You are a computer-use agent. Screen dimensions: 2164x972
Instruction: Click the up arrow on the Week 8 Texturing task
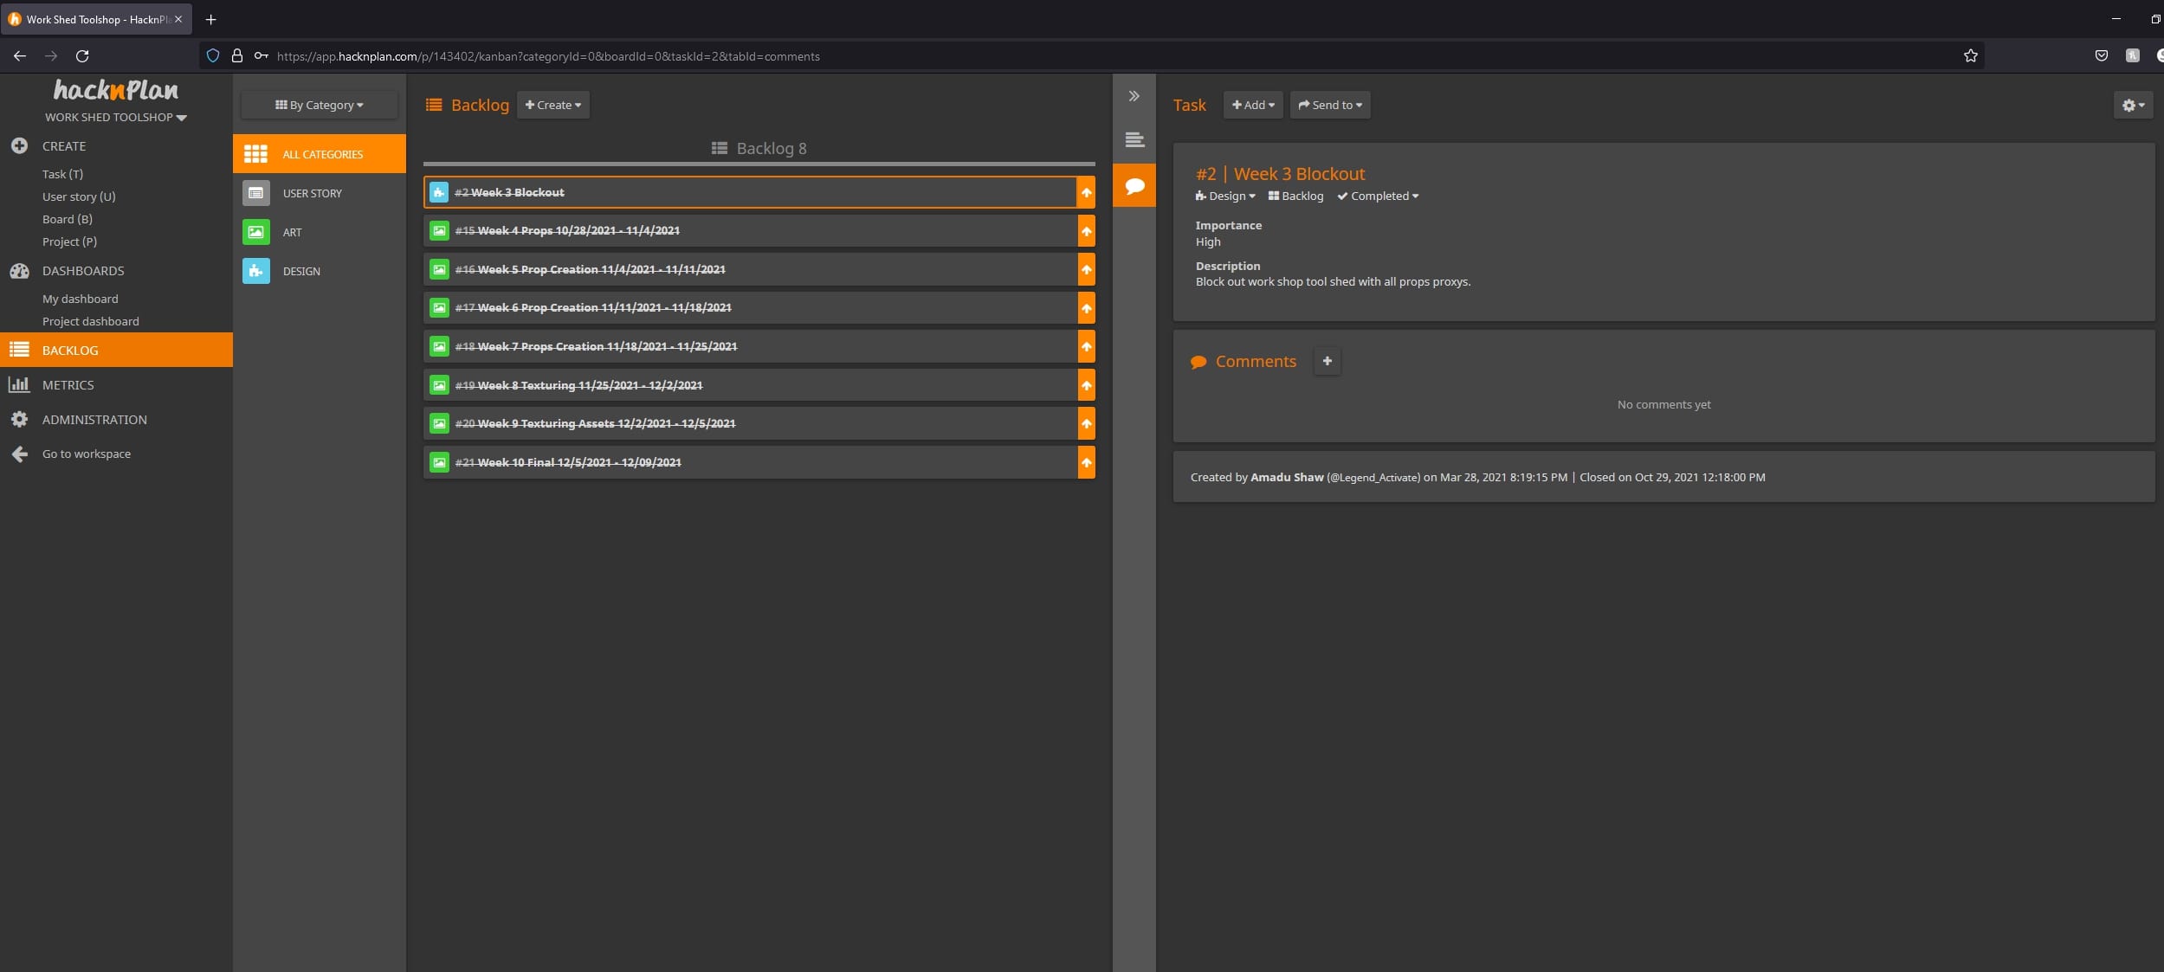(x=1086, y=385)
